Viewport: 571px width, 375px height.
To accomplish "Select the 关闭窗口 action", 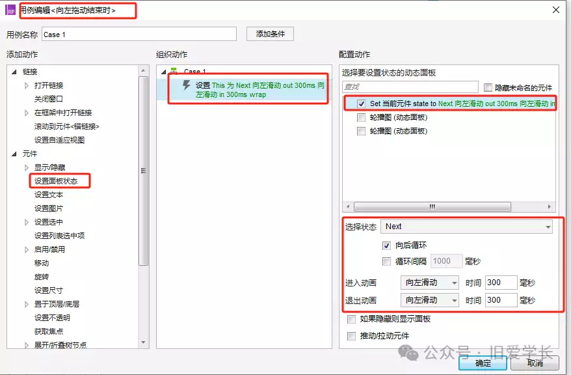I will (48, 99).
